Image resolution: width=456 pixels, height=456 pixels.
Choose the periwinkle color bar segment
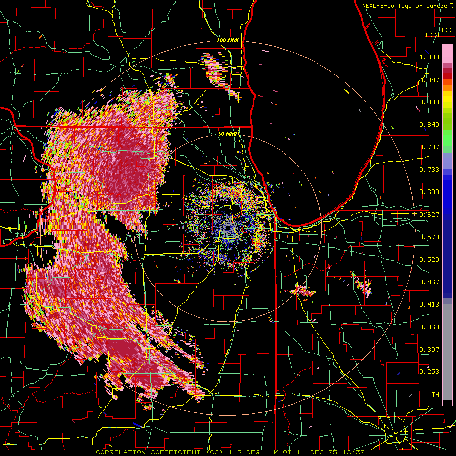447,161
